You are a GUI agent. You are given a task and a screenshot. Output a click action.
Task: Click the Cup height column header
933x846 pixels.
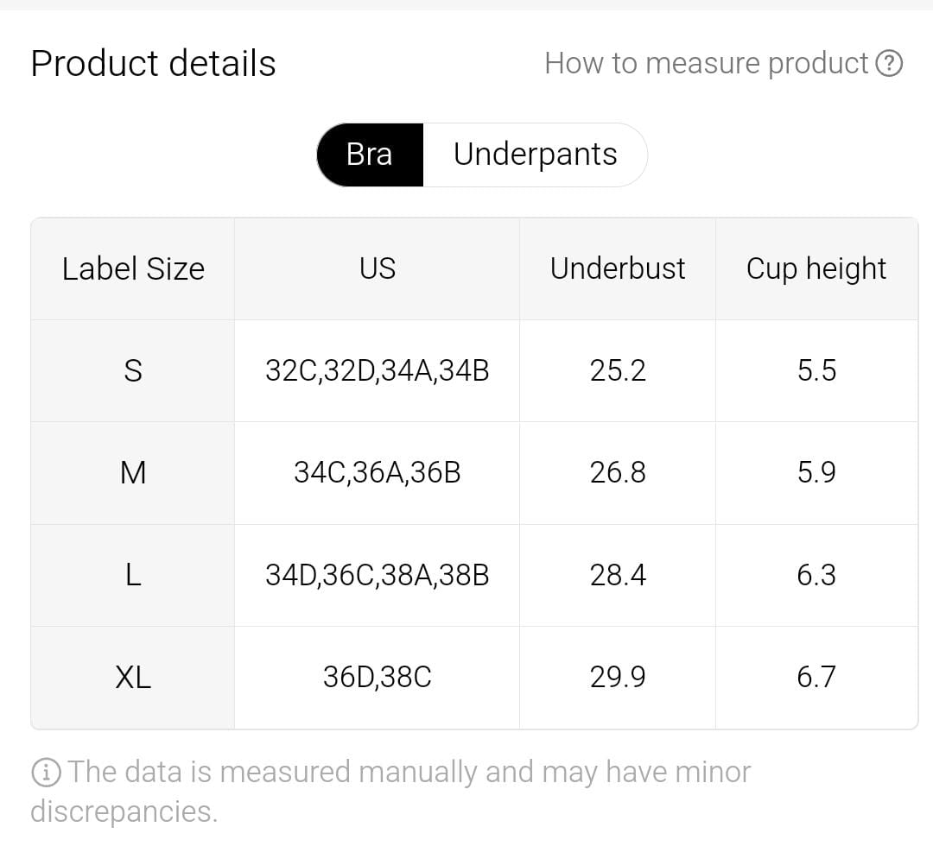click(x=816, y=268)
